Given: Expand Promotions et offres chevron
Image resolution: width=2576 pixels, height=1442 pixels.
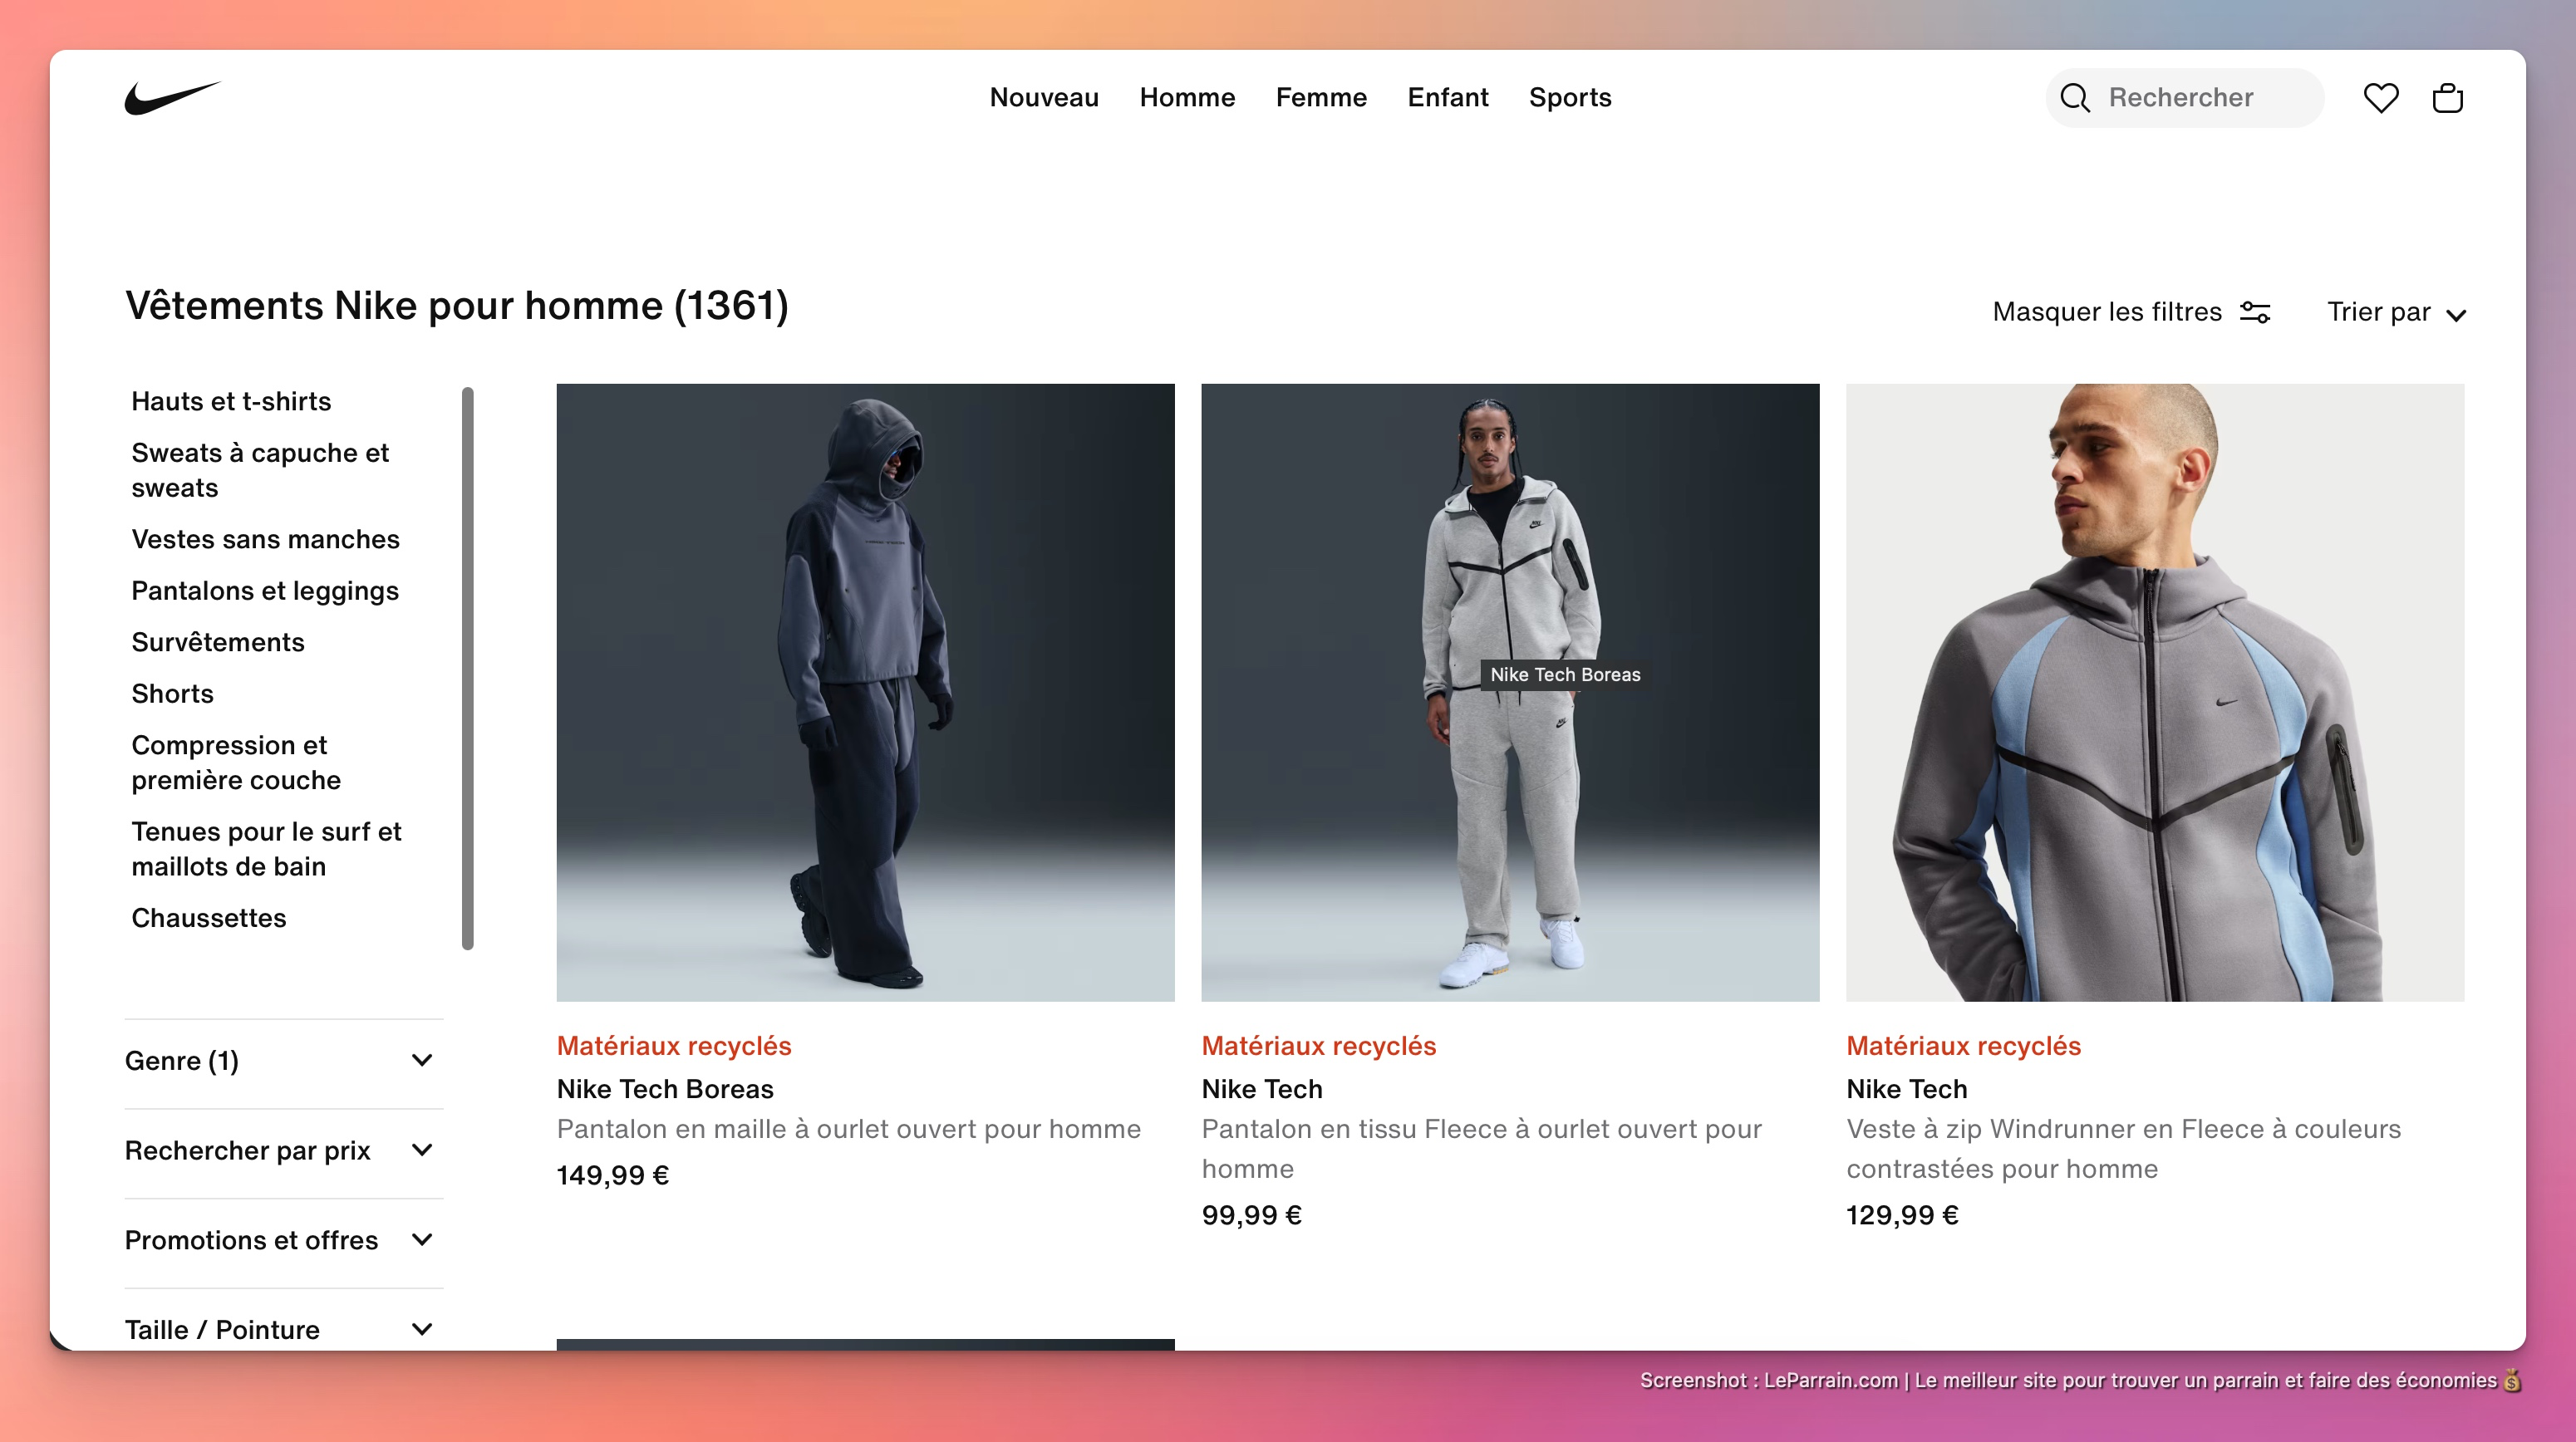Looking at the screenshot, I should [x=422, y=1240].
